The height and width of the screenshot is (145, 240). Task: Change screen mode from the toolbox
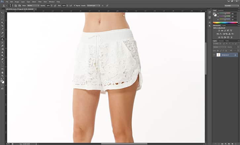(3, 89)
